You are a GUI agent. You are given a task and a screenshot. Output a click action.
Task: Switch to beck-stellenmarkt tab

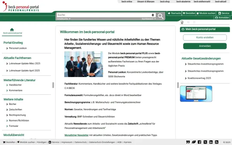[202, 2]
